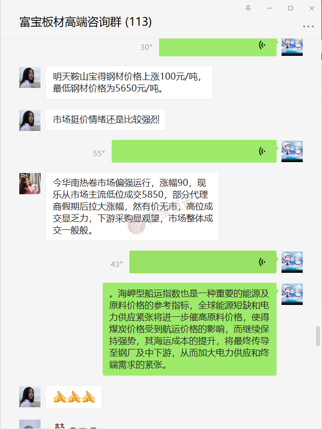The height and width of the screenshot is (429, 322).
Task: Click the 市场挺价情绪还是比较强烈 message
Action: pyautogui.click(x=106, y=120)
